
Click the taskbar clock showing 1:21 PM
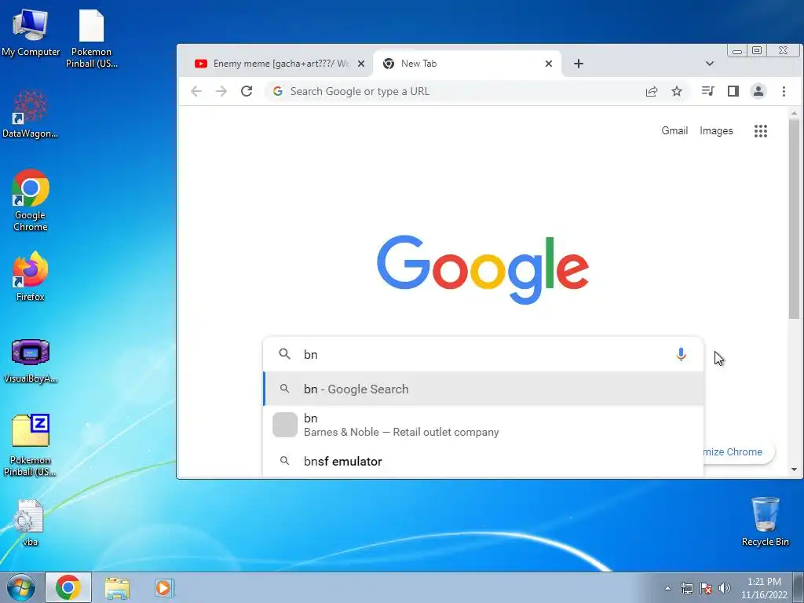tap(764, 587)
